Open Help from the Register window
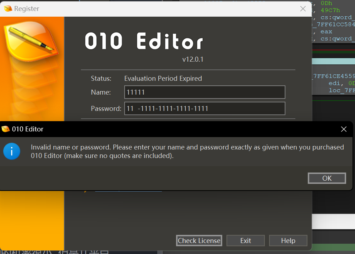 [288, 241]
